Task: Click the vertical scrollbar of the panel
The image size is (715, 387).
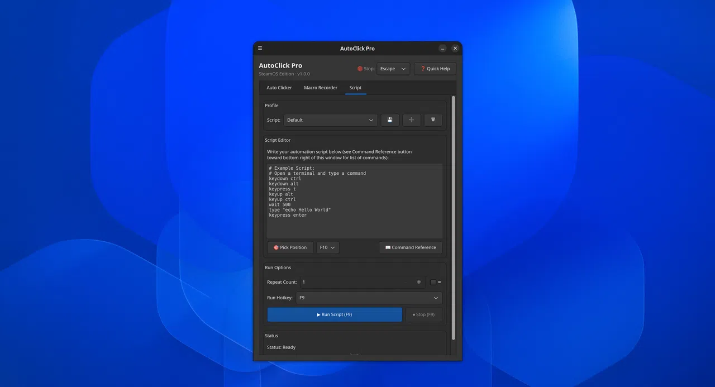Action: [453, 218]
